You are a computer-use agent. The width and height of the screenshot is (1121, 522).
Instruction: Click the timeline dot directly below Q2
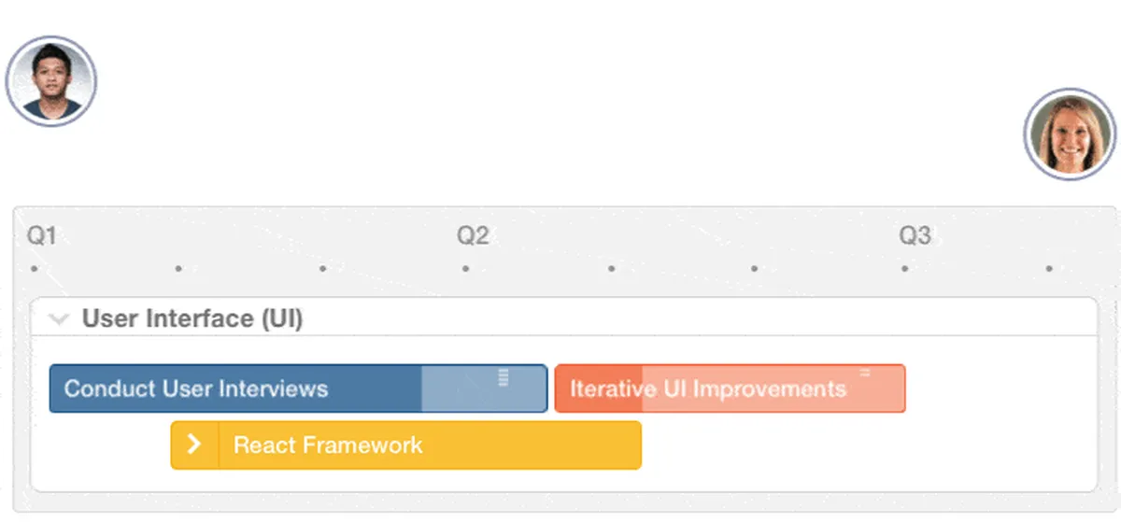(x=466, y=269)
